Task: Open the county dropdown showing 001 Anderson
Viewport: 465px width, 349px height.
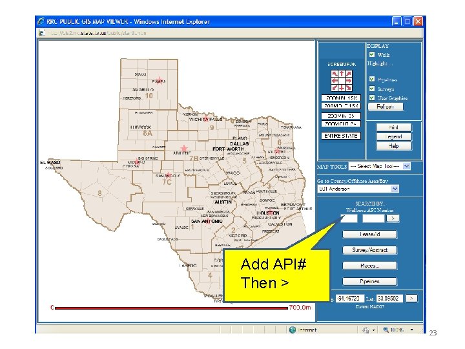Action: click(358, 189)
